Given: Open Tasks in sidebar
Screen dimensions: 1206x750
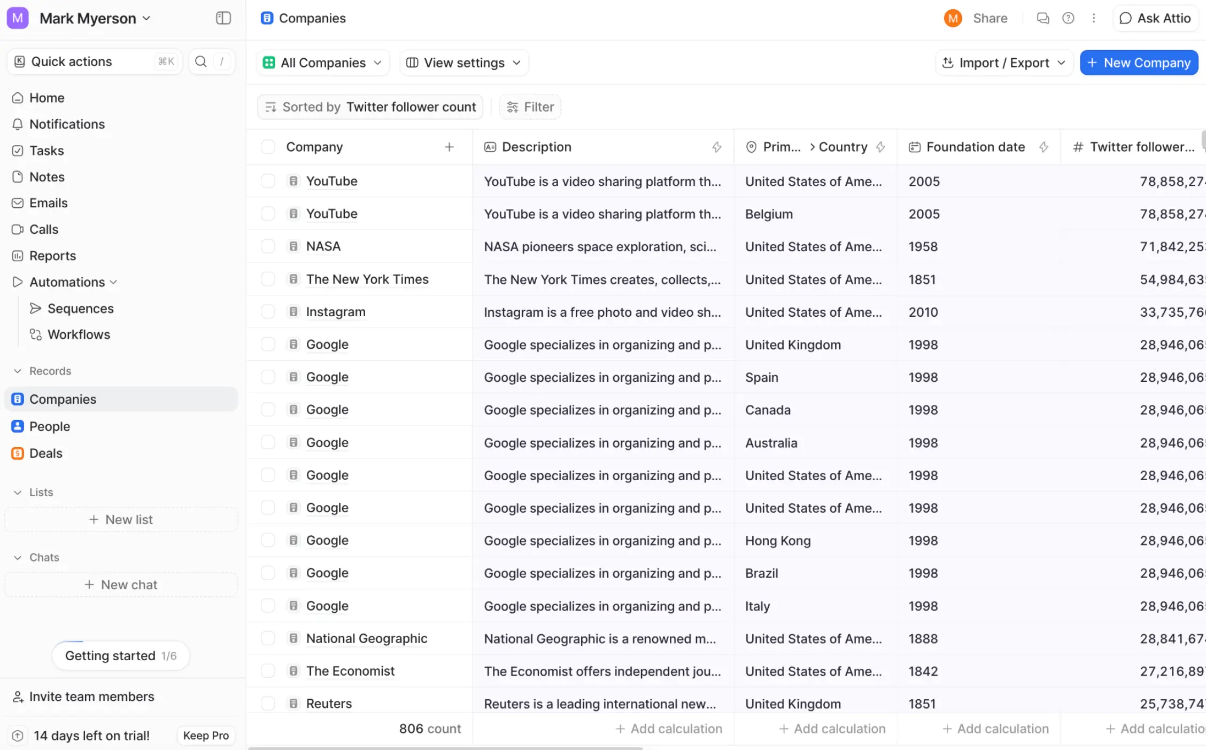Looking at the screenshot, I should click(x=121, y=151).
